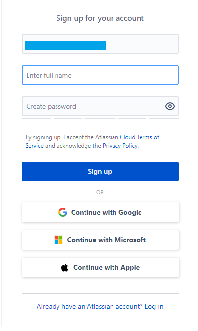Click the Microsoft four-square logo
Screen dimensions: 198x331
pos(58,240)
